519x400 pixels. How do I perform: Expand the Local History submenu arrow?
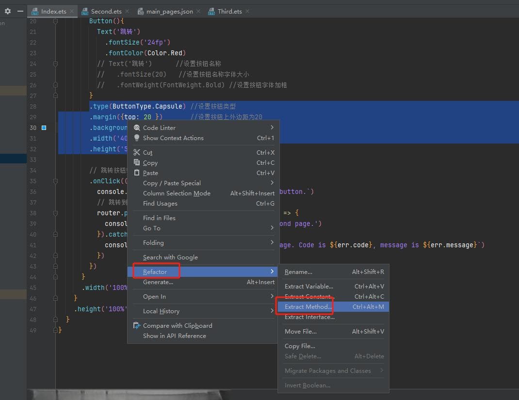coord(272,311)
